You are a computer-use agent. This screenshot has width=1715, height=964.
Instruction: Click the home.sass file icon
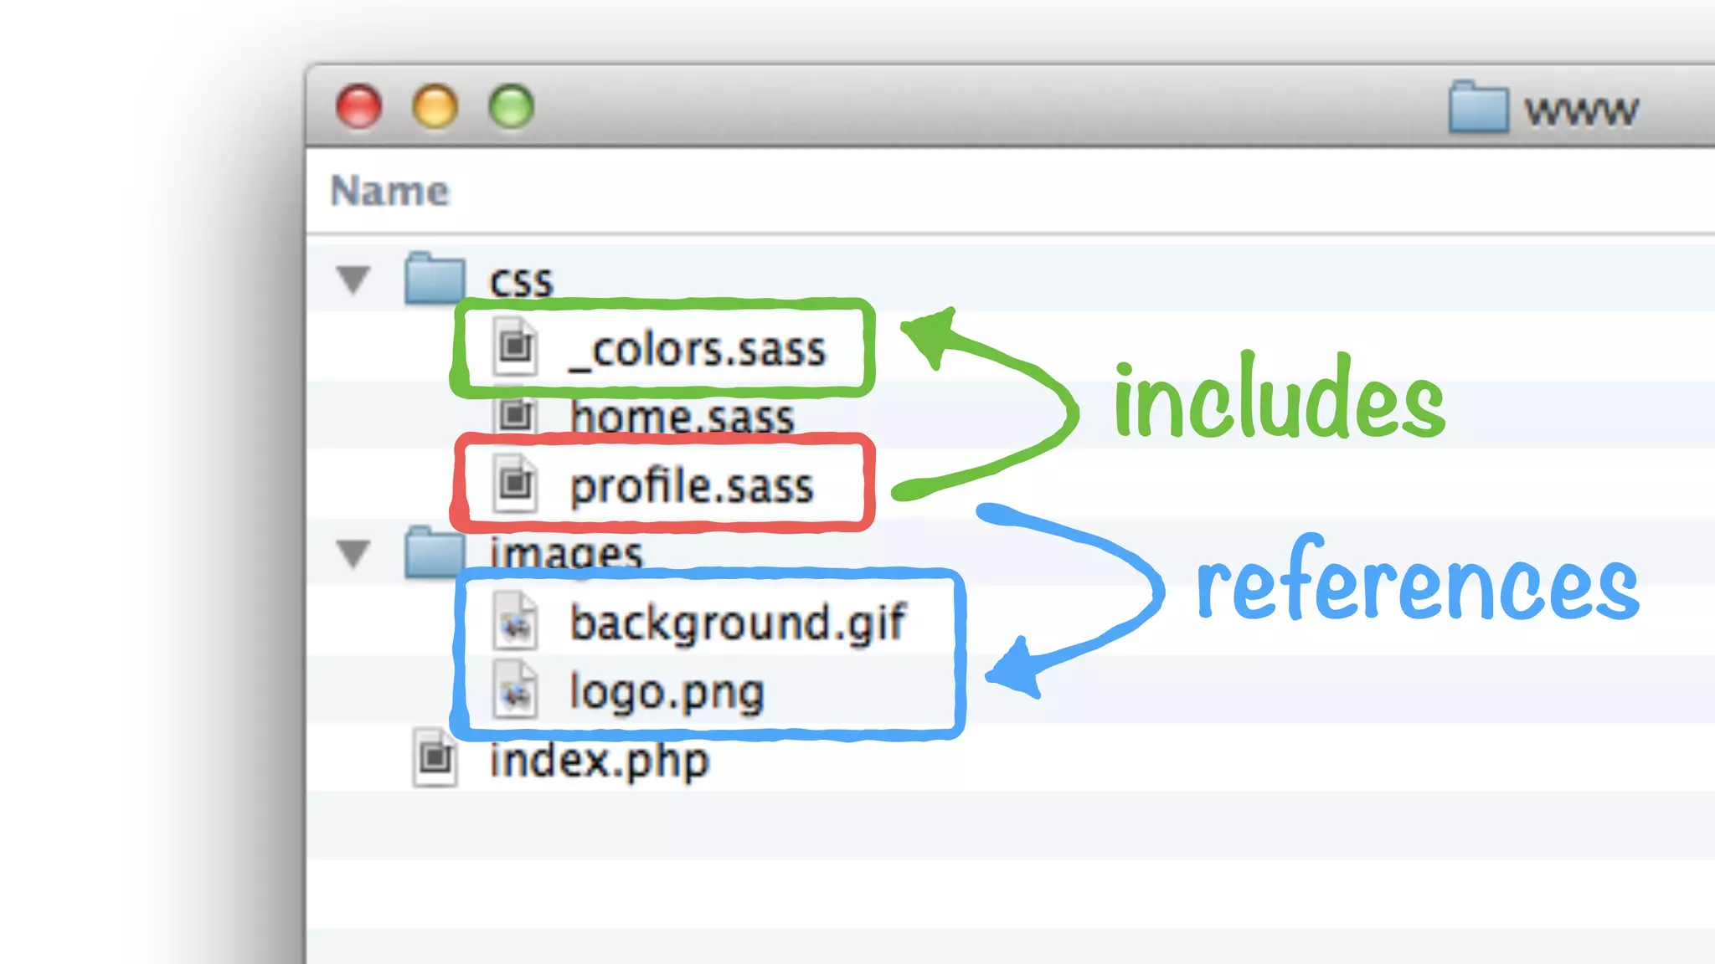pyautogui.click(x=515, y=413)
